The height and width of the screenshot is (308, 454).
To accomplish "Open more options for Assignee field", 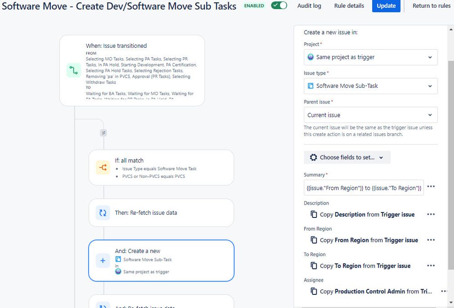I will 444,291.
